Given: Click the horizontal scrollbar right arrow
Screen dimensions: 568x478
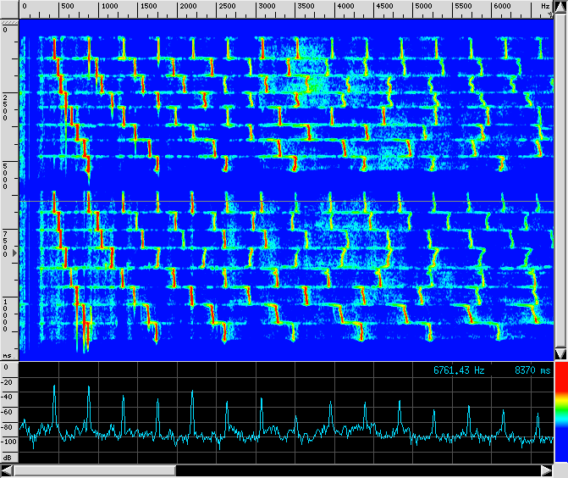Looking at the screenshot, I should click(546, 470).
